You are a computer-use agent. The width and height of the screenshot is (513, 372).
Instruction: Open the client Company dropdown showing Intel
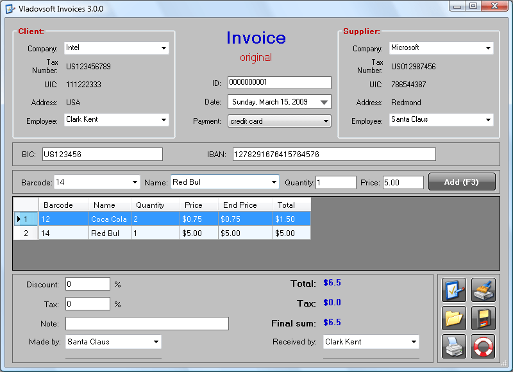[164, 47]
